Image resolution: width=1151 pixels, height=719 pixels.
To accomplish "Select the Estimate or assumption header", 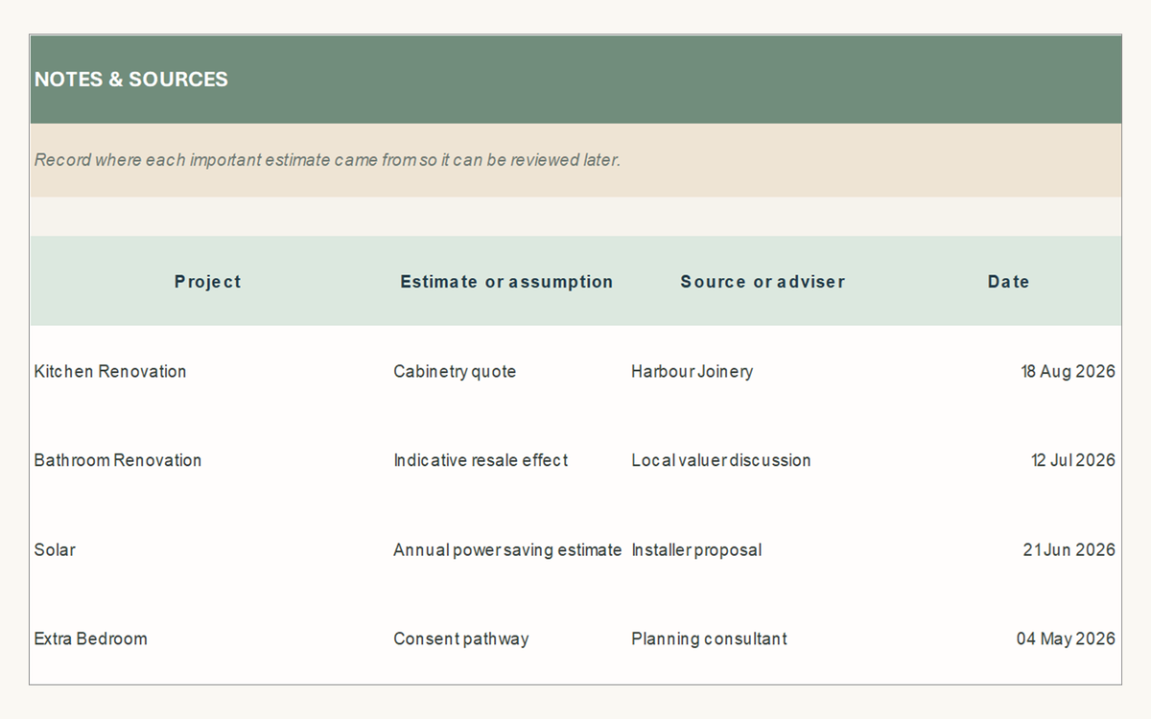I will click(506, 282).
